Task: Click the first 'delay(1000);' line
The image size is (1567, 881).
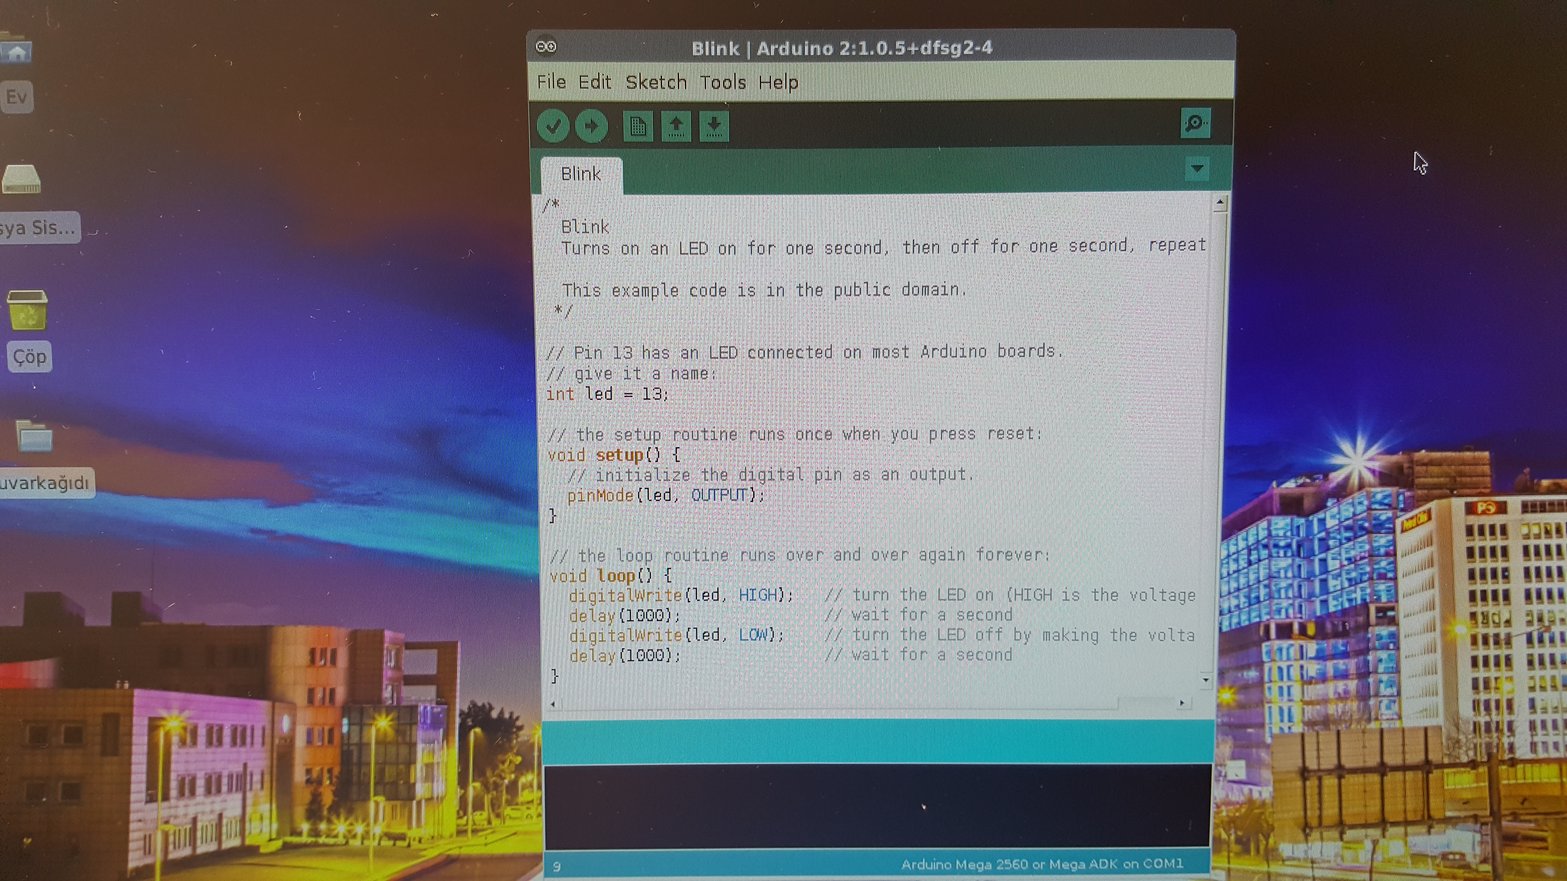Action: click(x=625, y=616)
